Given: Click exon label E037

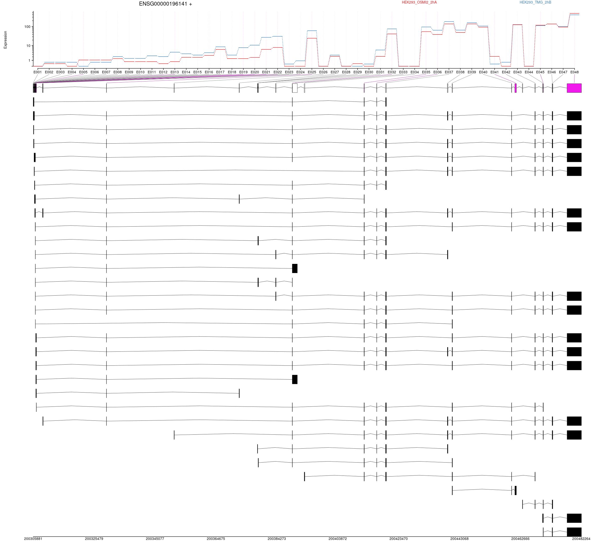Looking at the screenshot, I should [x=449, y=72].
